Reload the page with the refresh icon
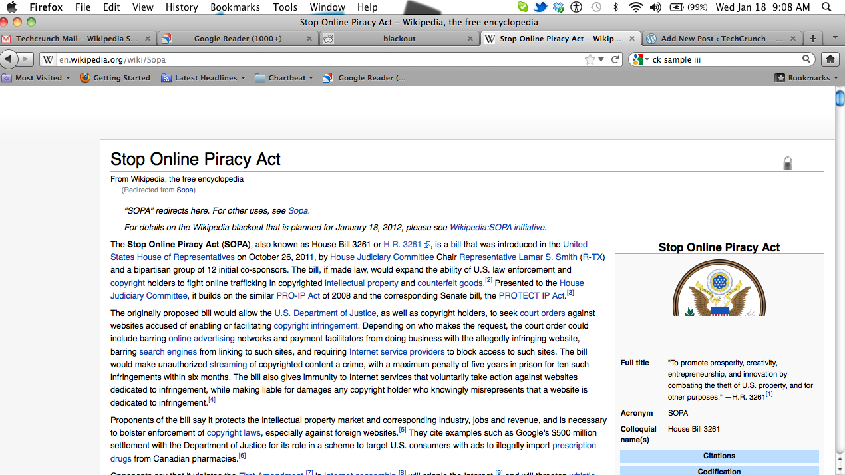 coord(615,59)
